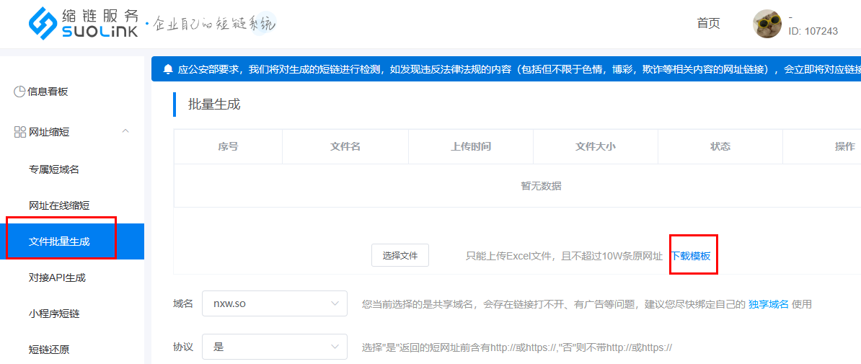Open 小程序短链 sidebar item
This screenshot has width=861, height=364.
(54, 314)
